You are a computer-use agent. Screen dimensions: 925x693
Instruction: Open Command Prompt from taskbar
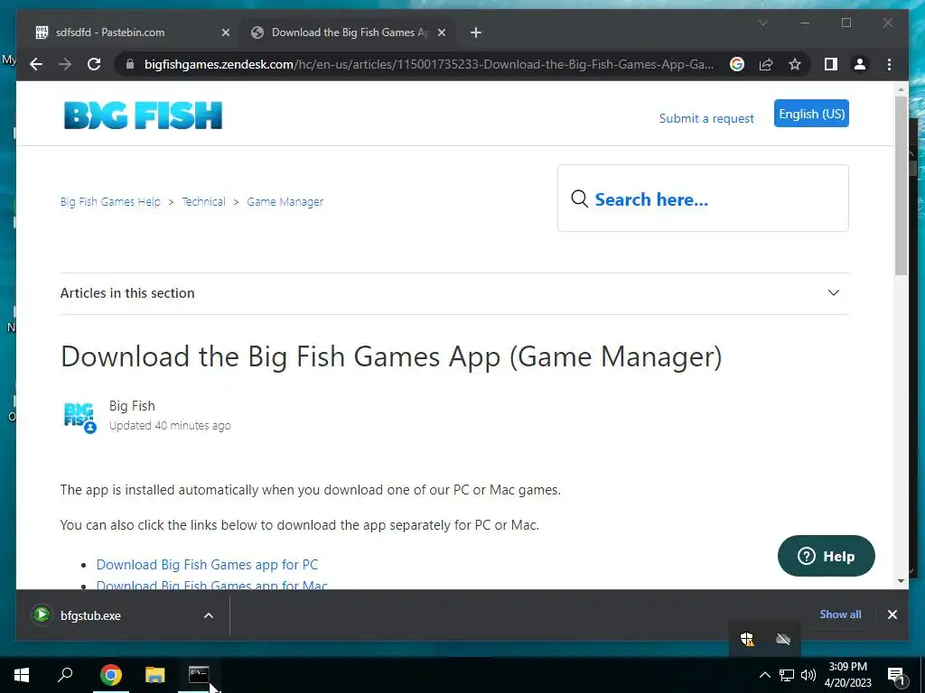pyautogui.click(x=199, y=675)
